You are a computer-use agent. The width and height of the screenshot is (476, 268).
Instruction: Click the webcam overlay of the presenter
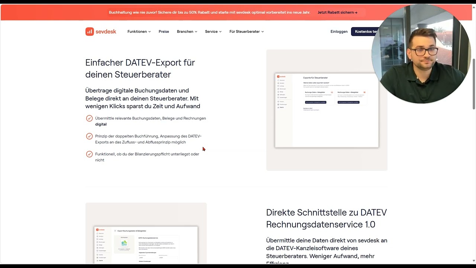point(421,54)
